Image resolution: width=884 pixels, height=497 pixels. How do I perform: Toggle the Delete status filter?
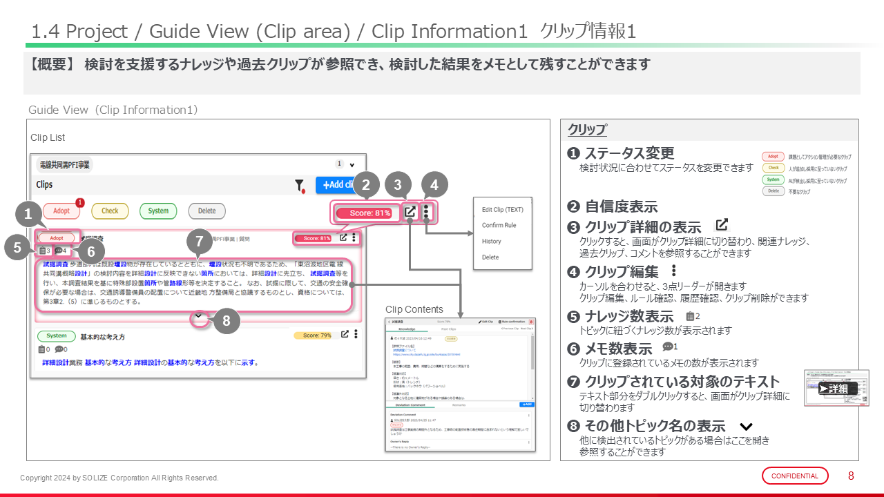tap(206, 211)
